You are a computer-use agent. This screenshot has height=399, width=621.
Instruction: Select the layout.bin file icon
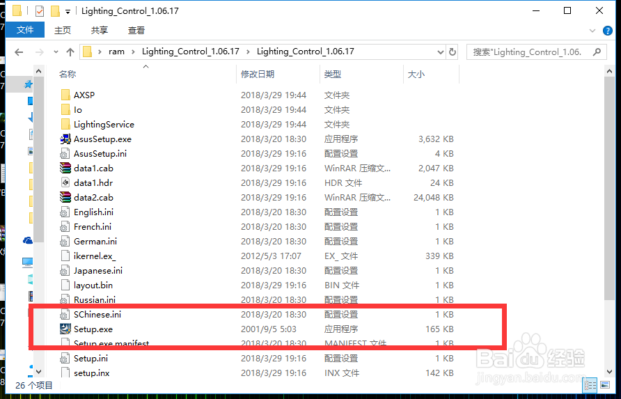pos(65,285)
